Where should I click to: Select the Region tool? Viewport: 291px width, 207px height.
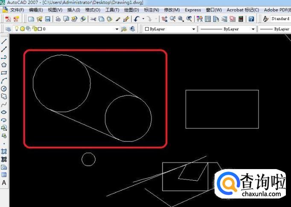coord(4,167)
